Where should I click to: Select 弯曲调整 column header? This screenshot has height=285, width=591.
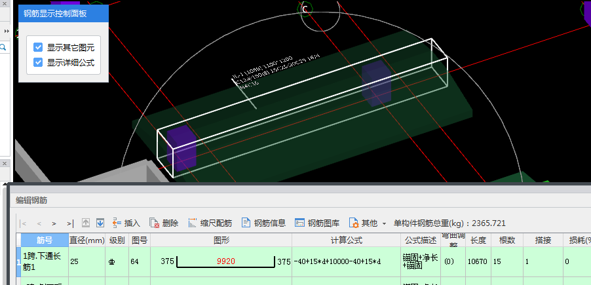453,240
